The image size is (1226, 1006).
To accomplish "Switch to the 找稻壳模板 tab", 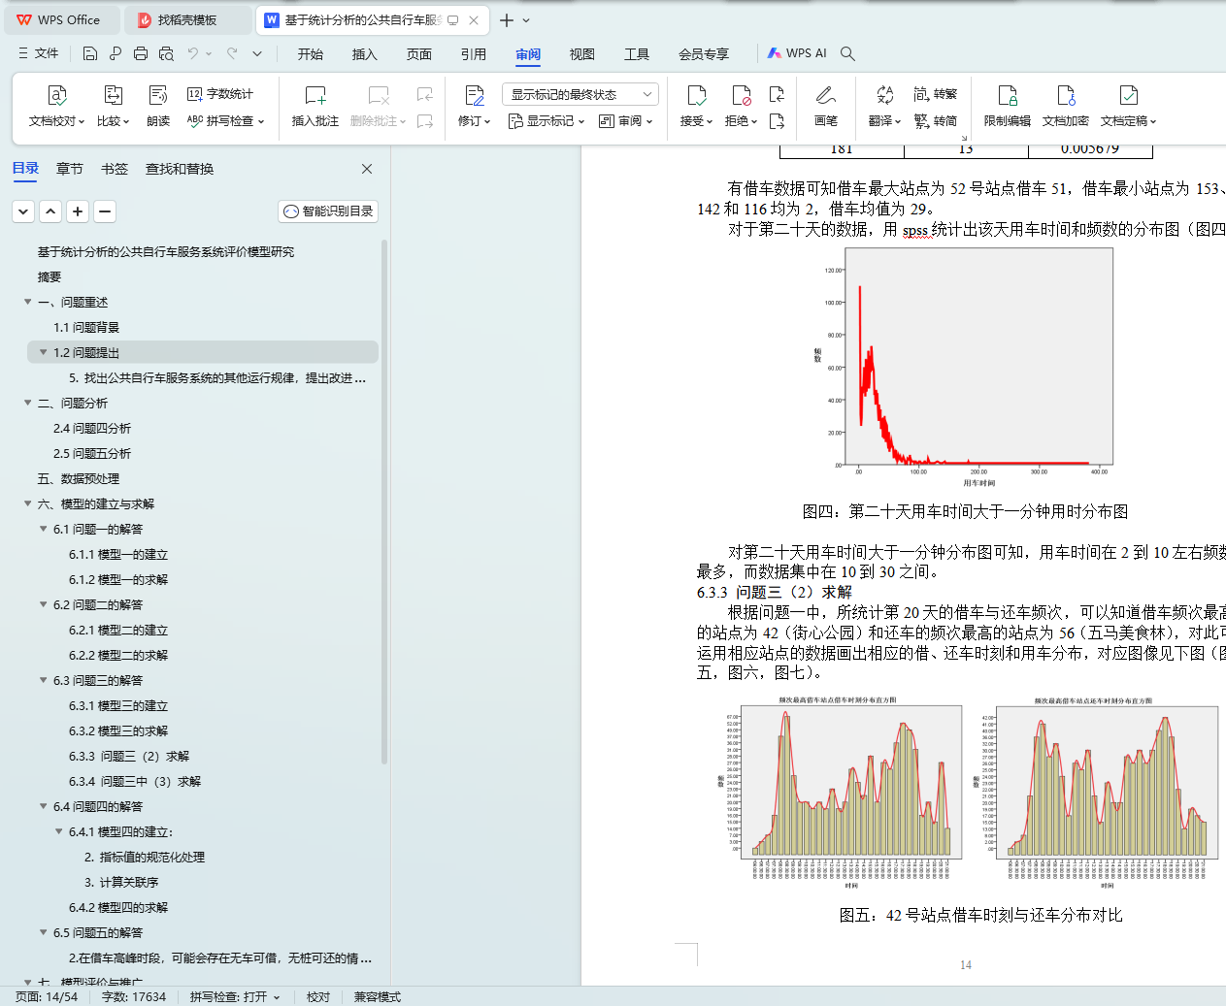I will (x=188, y=19).
